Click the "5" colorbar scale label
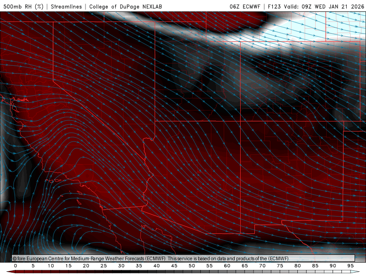Image resolution: width=366 pixels, height=274 pixels. click(33, 266)
